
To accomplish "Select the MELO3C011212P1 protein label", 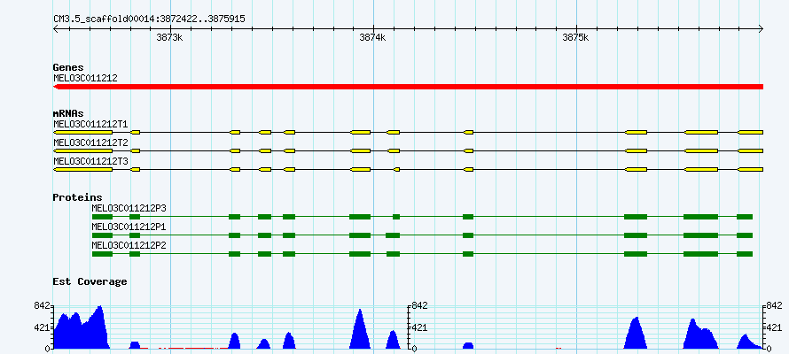I will (129, 227).
